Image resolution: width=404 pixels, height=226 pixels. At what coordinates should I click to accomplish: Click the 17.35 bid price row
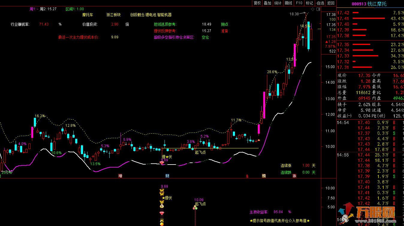370,45
